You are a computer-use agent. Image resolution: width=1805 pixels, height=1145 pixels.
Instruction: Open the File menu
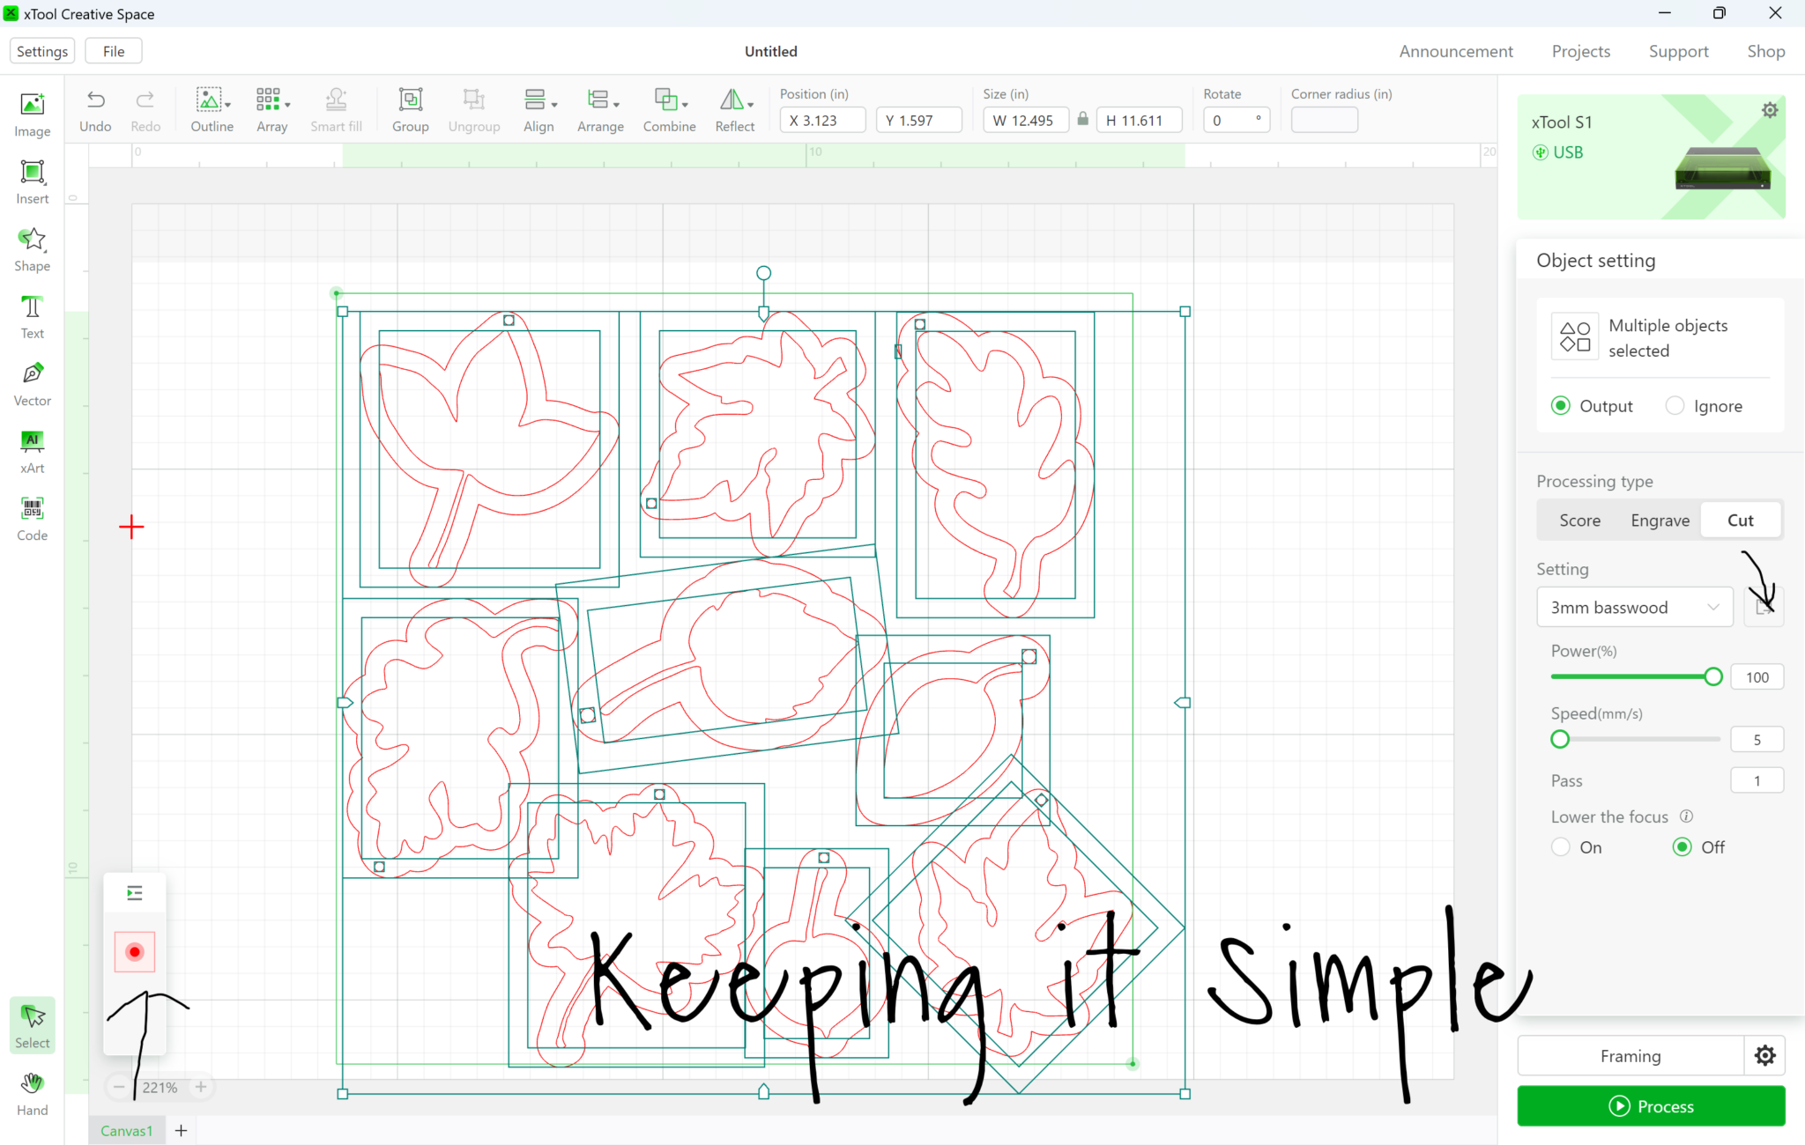point(113,51)
